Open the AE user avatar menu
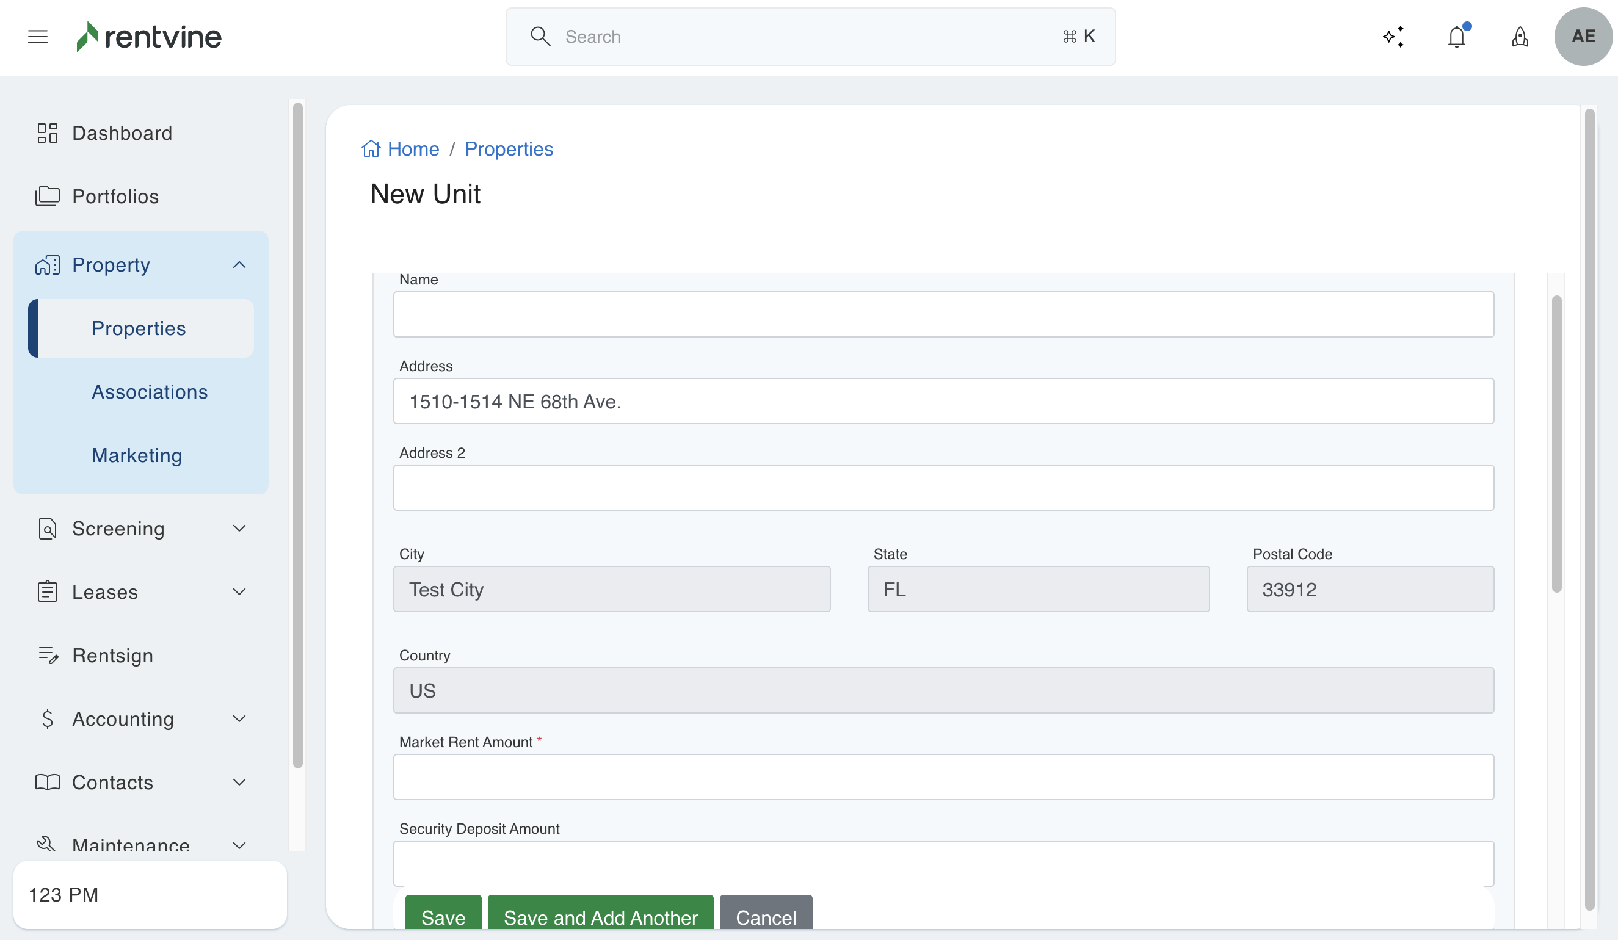Viewport: 1618px width, 940px height. pyautogui.click(x=1583, y=37)
